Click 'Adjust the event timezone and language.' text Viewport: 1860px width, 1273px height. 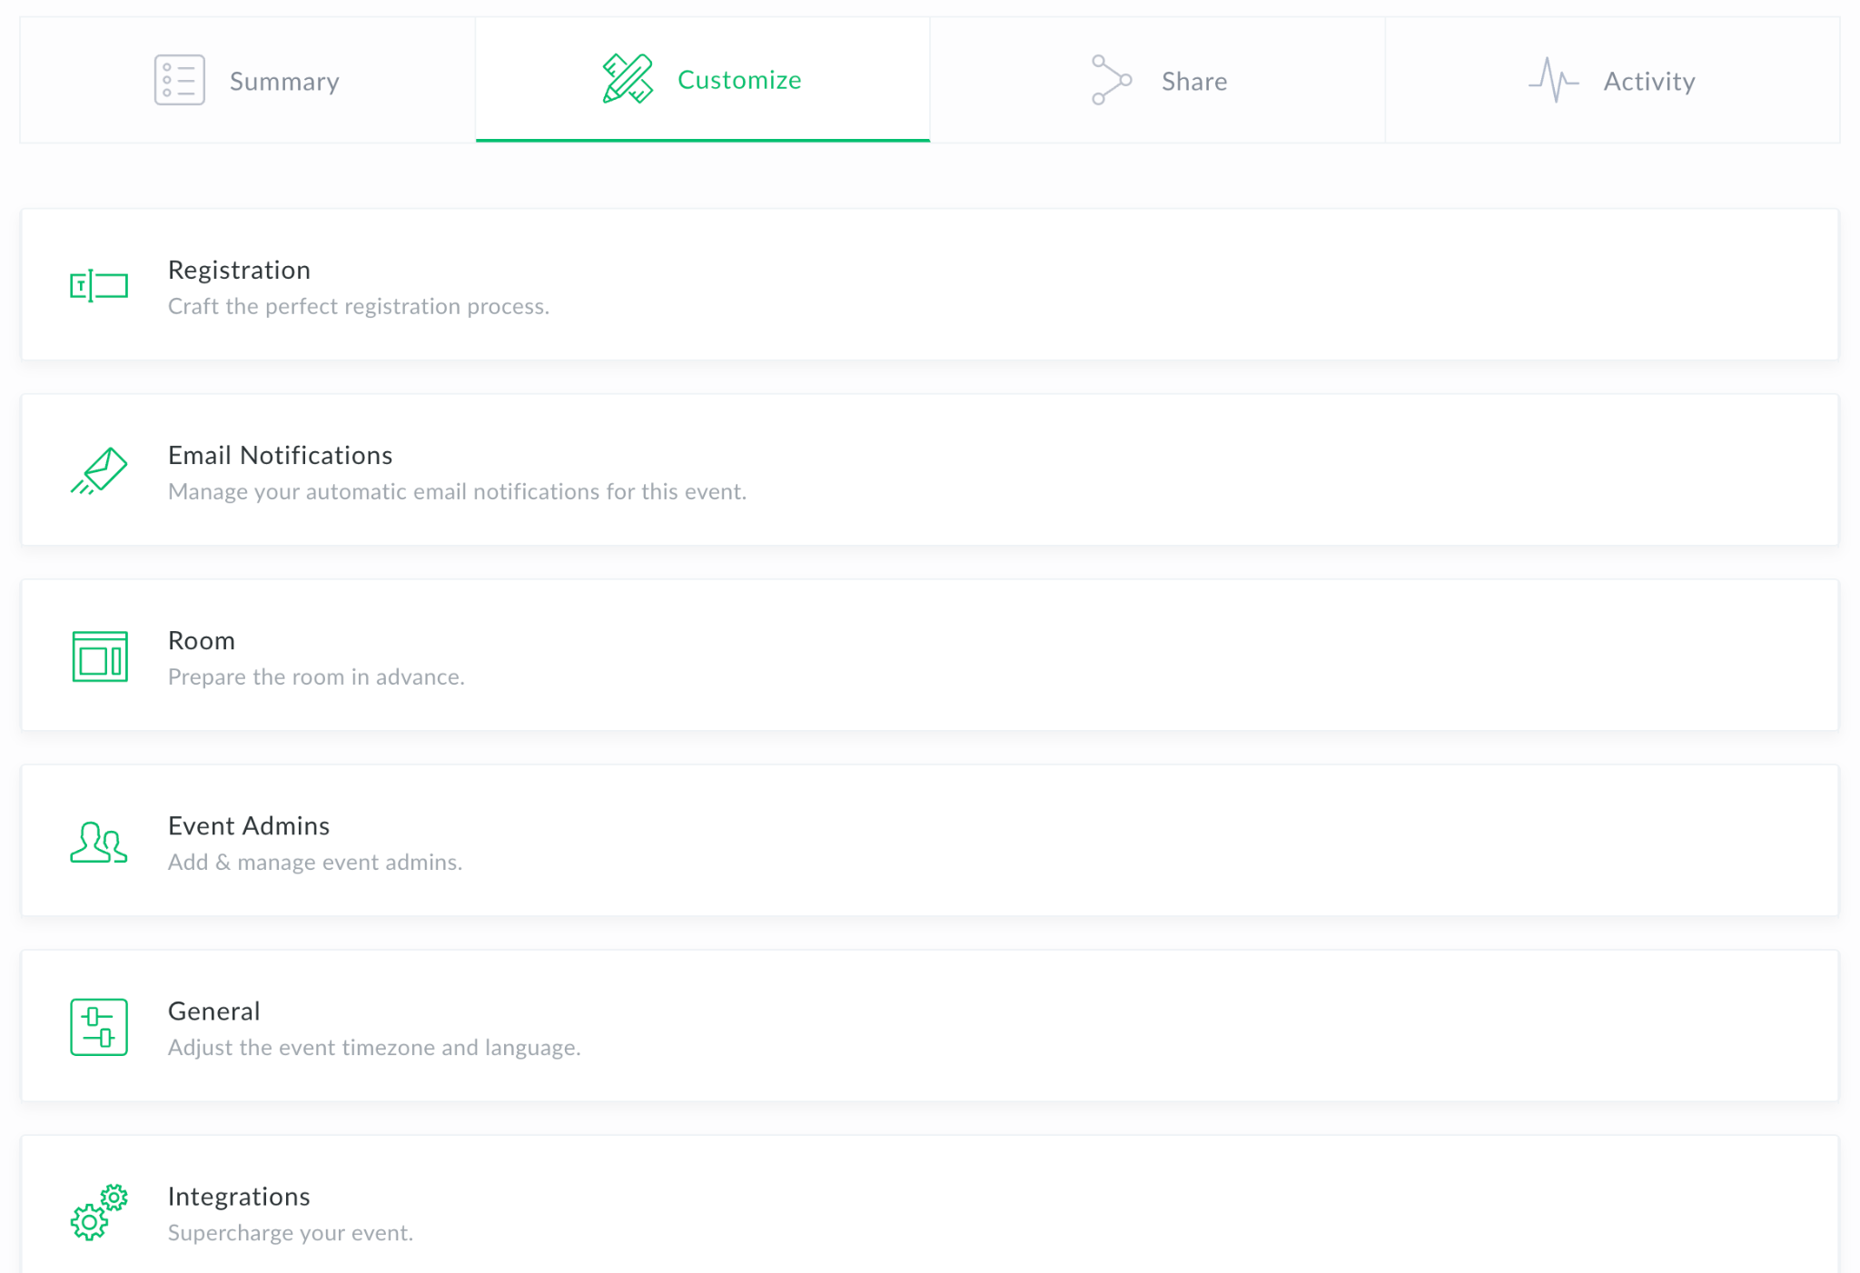[374, 1047]
